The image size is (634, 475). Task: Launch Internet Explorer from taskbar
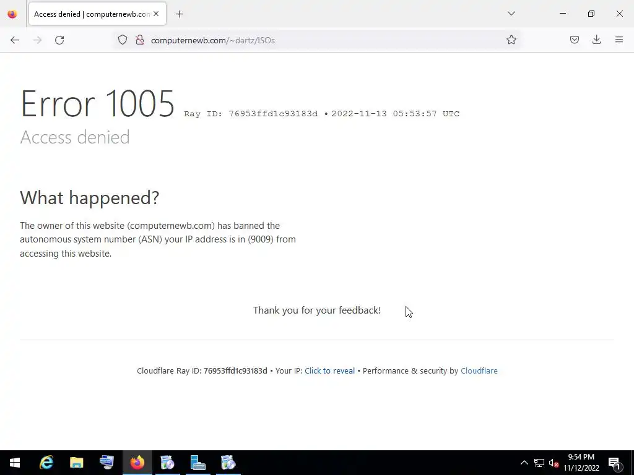point(46,463)
